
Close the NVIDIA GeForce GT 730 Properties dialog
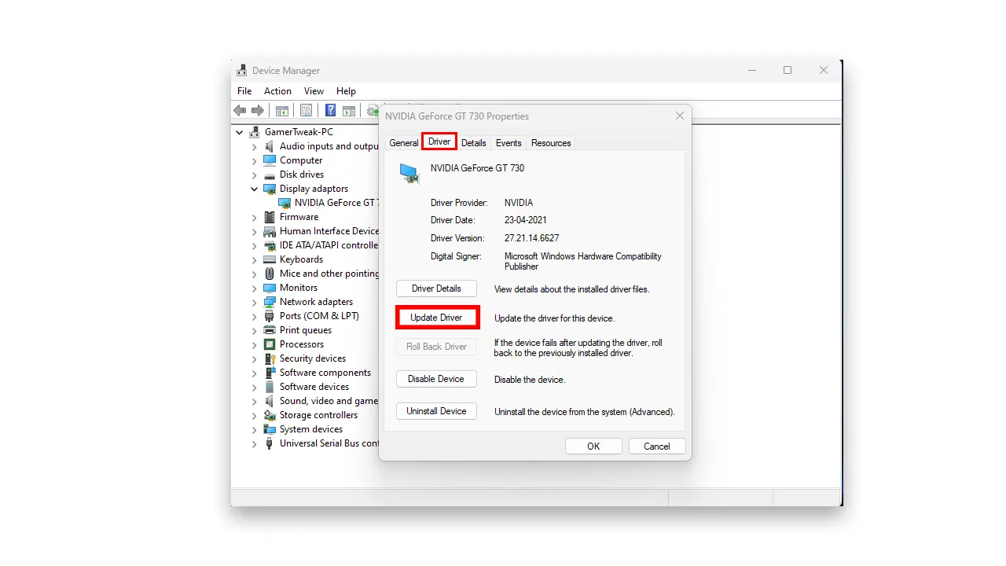coord(680,116)
